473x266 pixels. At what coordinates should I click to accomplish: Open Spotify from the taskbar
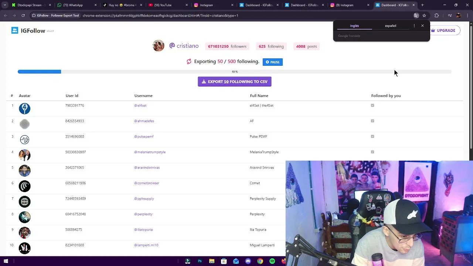[x=272, y=261]
